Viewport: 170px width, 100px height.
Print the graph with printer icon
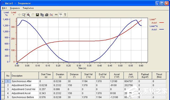(x=47, y=15)
